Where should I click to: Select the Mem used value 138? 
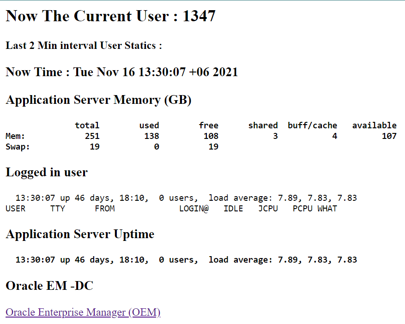tap(151, 136)
